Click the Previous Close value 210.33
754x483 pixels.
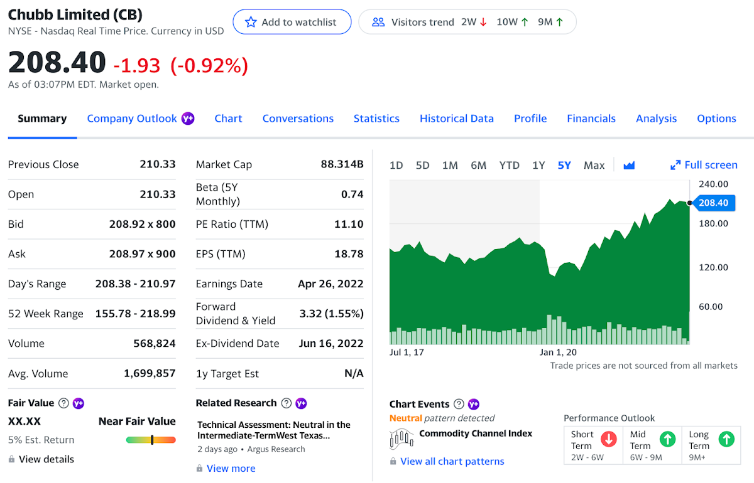[158, 164]
